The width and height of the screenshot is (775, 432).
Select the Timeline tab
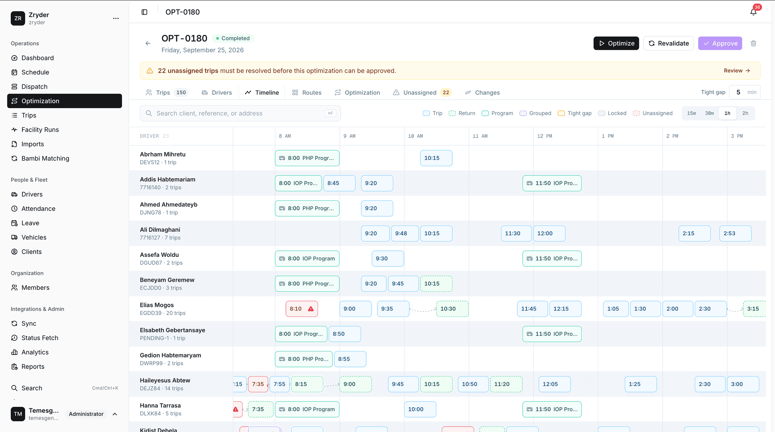262,93
